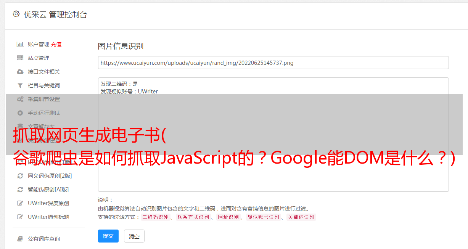Image resolution: width=468 pixels, height=249 pixels.
Task: Click the image URL input field
Action: point(273,63)
